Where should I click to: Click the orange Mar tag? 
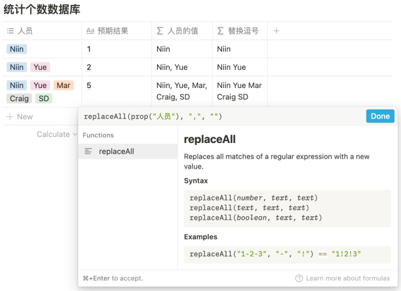(63, 86)
